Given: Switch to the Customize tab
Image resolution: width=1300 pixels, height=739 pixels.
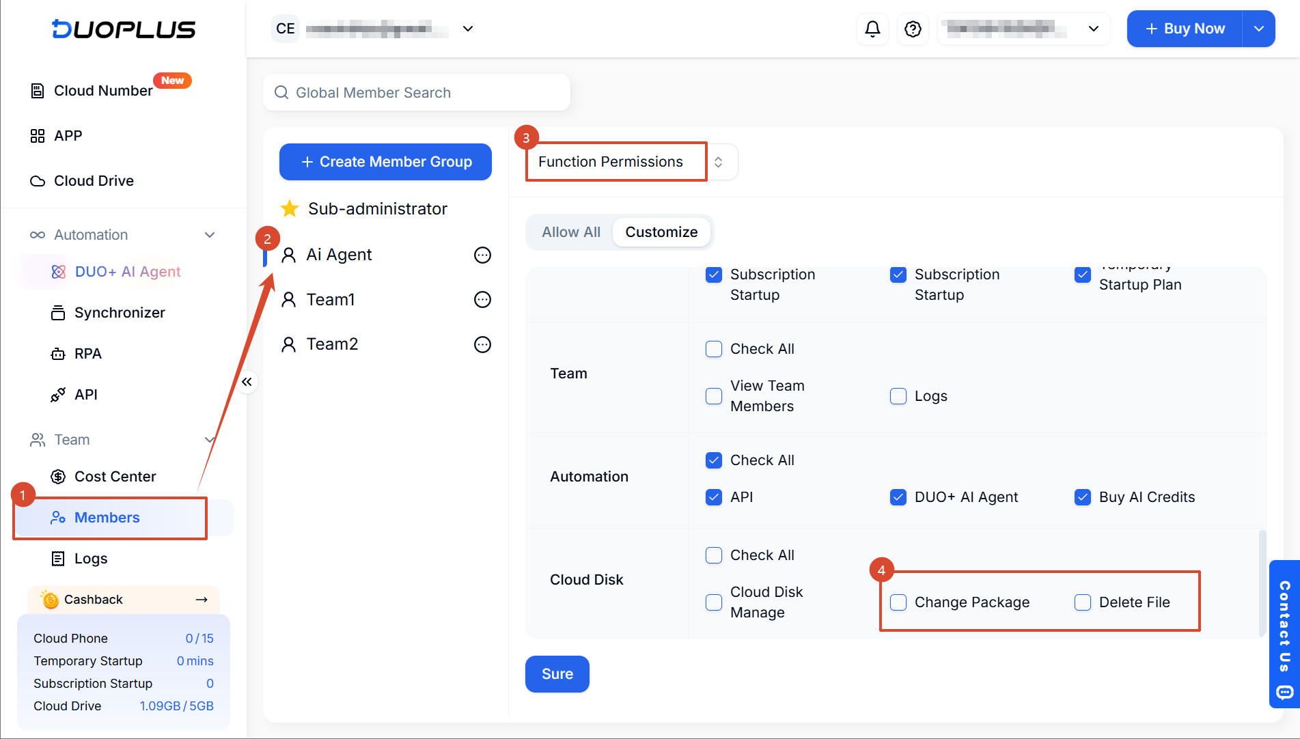Looking at the screenshot, I should point(661,232).
